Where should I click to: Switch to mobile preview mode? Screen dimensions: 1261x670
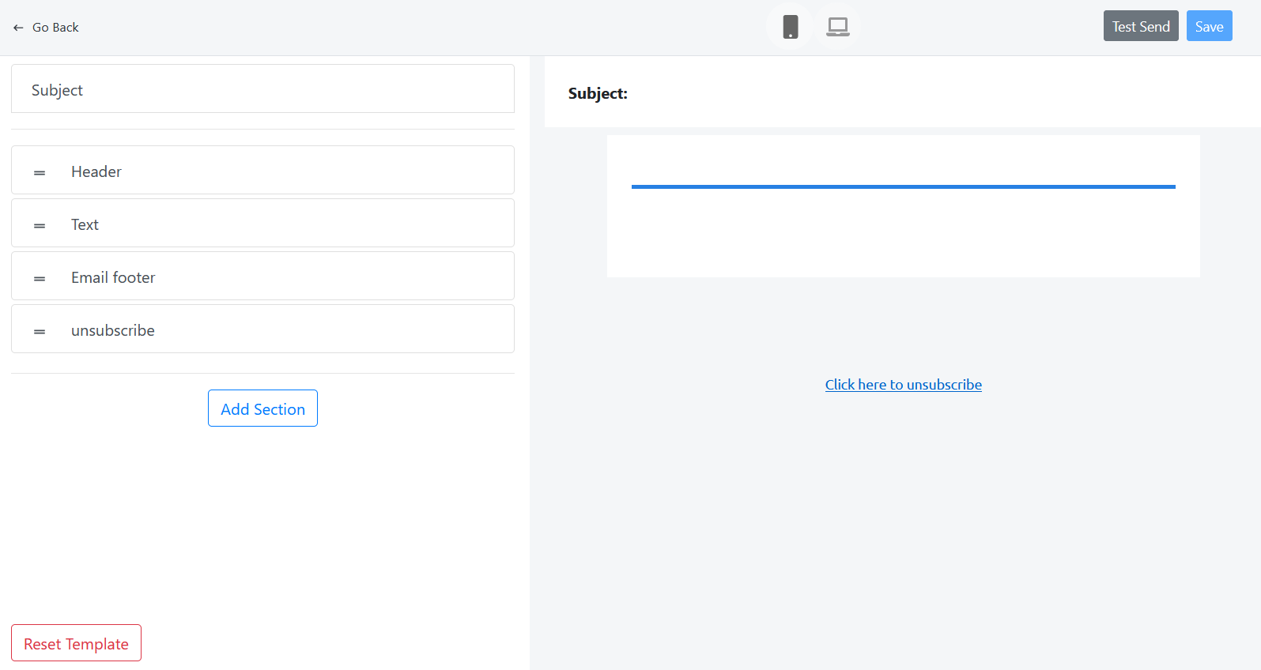(x=790, y=27)
